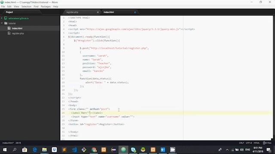
Task: Click the register.php file icon in tree
Action: [x=9, y=33]
